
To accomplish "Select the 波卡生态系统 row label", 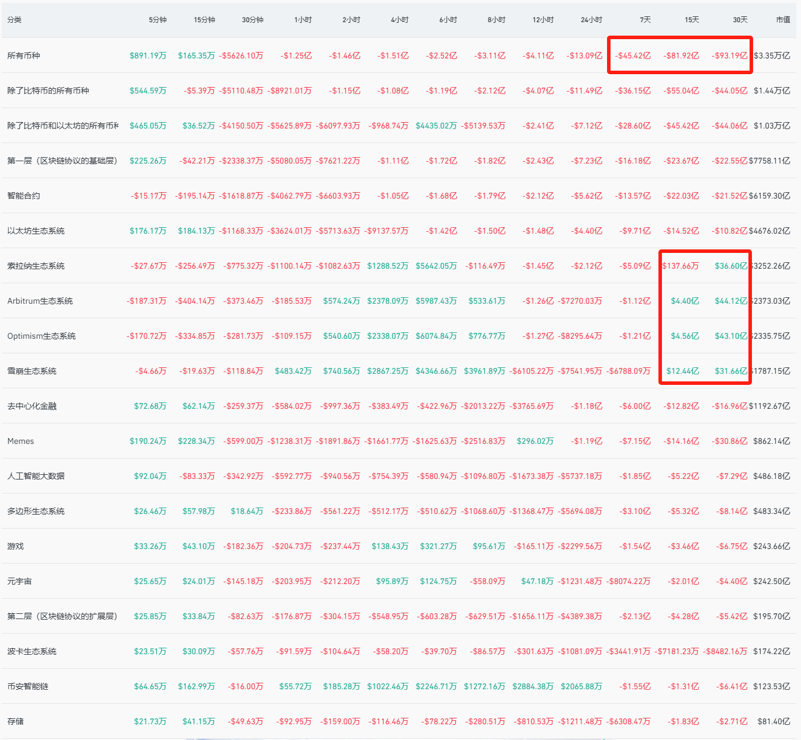I will (32, 651).
